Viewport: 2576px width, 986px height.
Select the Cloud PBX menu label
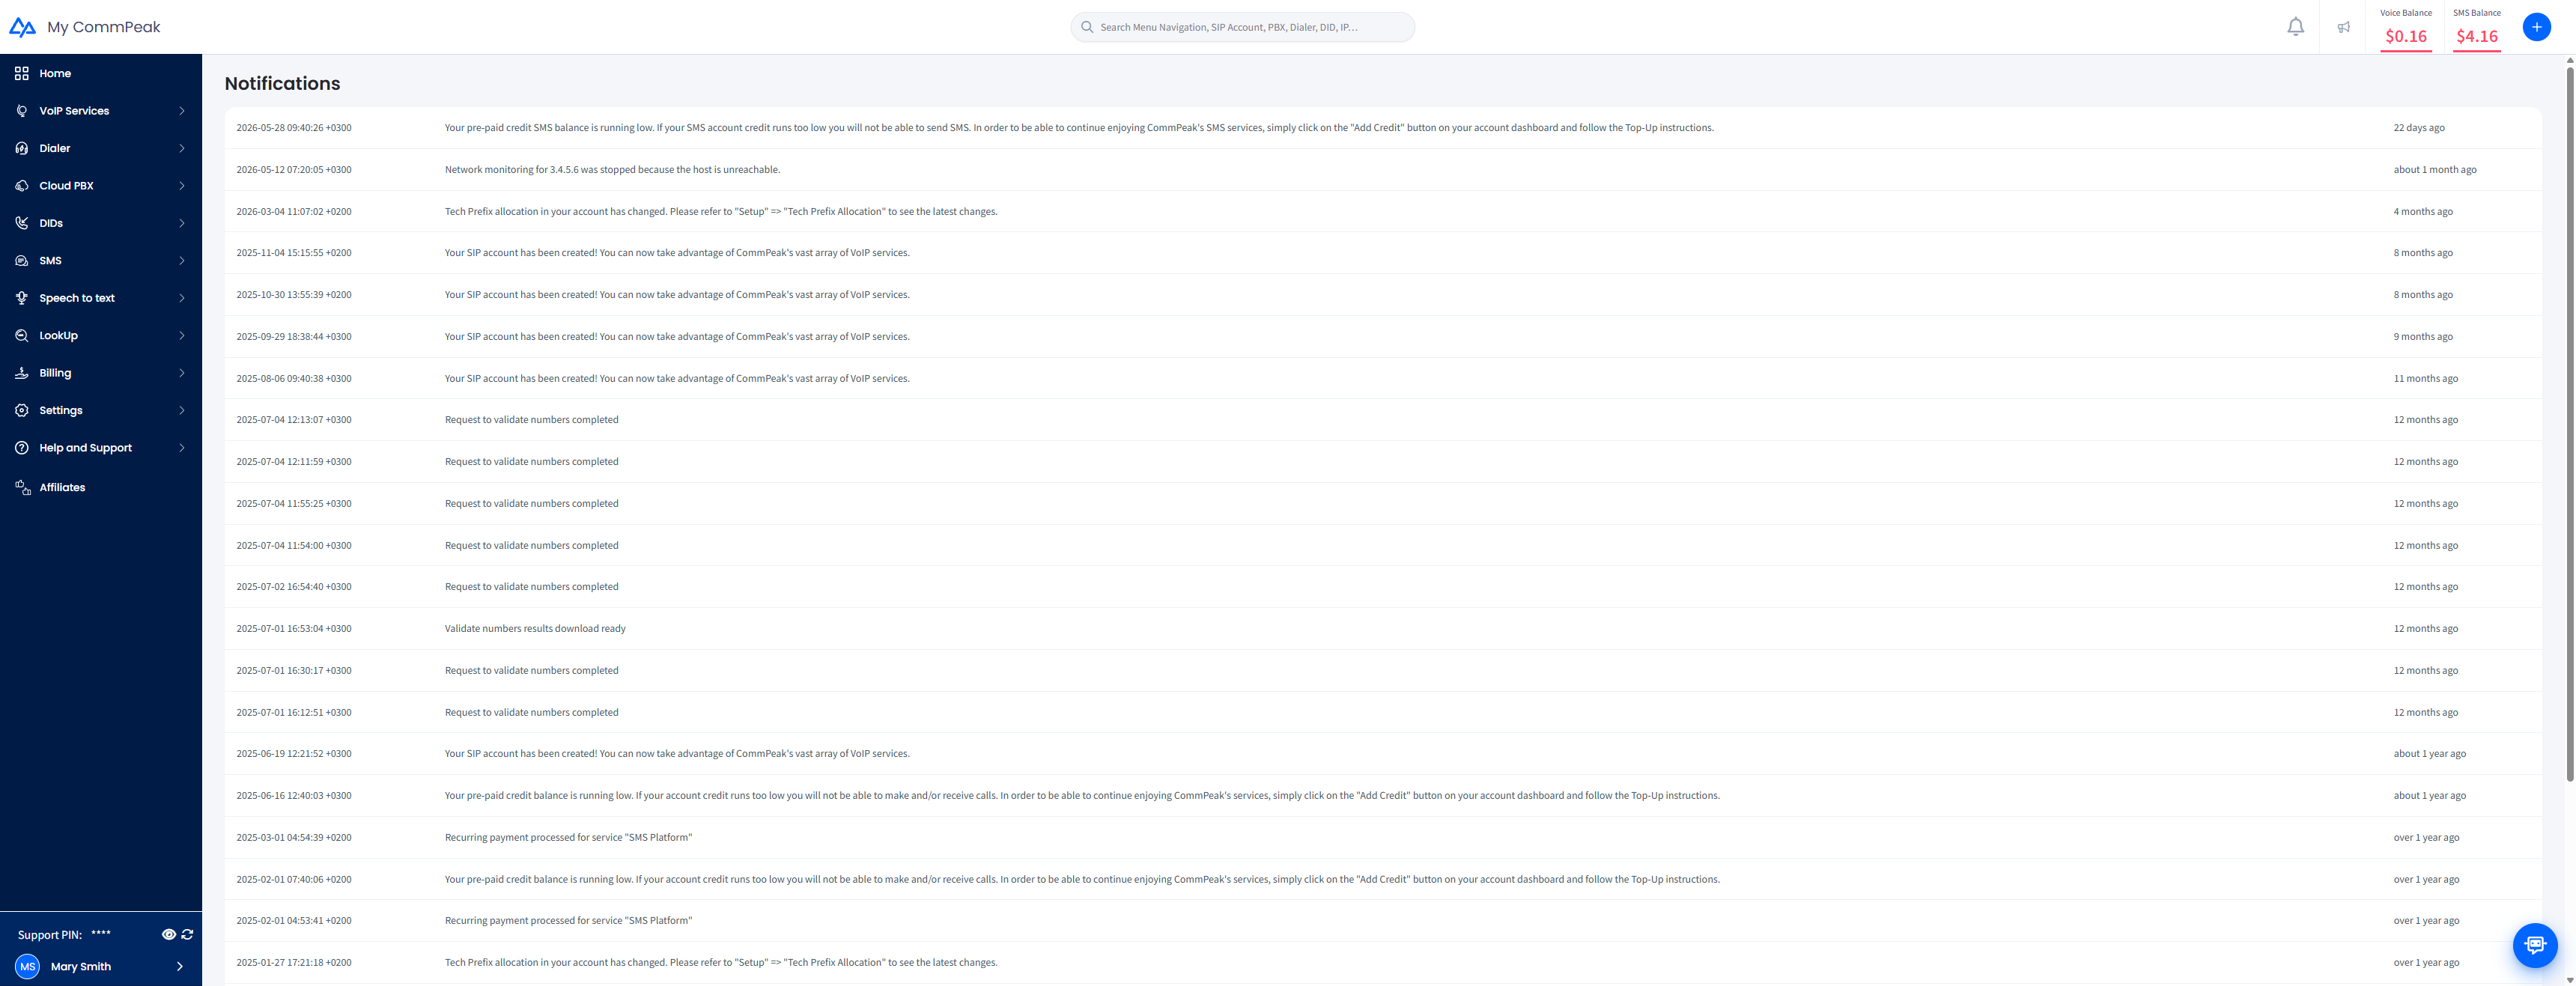66,186
